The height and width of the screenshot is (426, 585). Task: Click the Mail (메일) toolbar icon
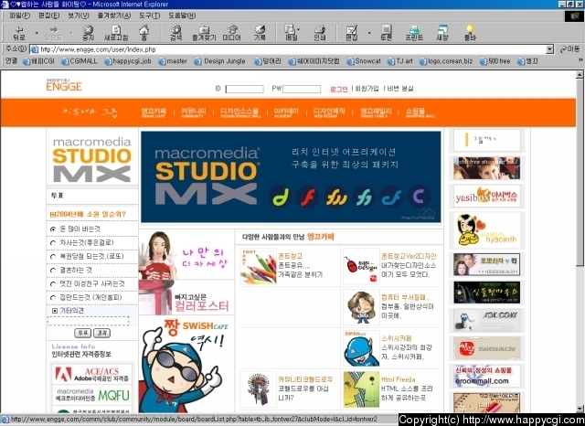(x=291, y=33)
